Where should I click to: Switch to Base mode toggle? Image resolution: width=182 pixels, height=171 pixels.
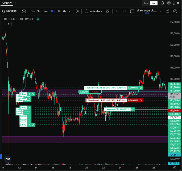click(x=146, y=3)
